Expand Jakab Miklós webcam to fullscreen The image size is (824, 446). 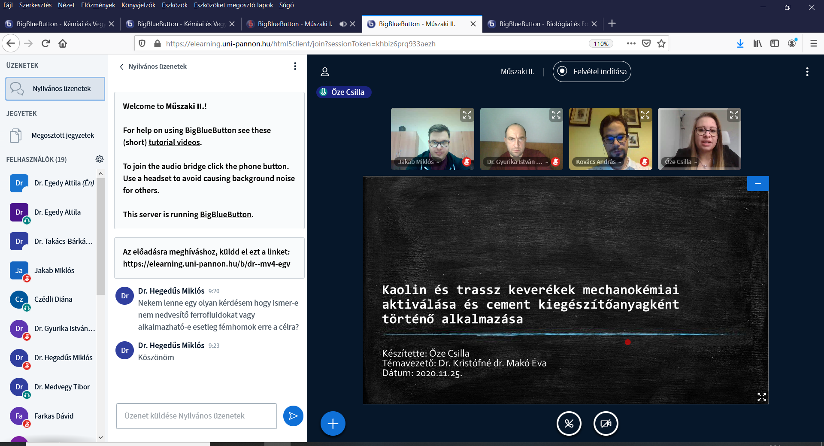[467, 115]
